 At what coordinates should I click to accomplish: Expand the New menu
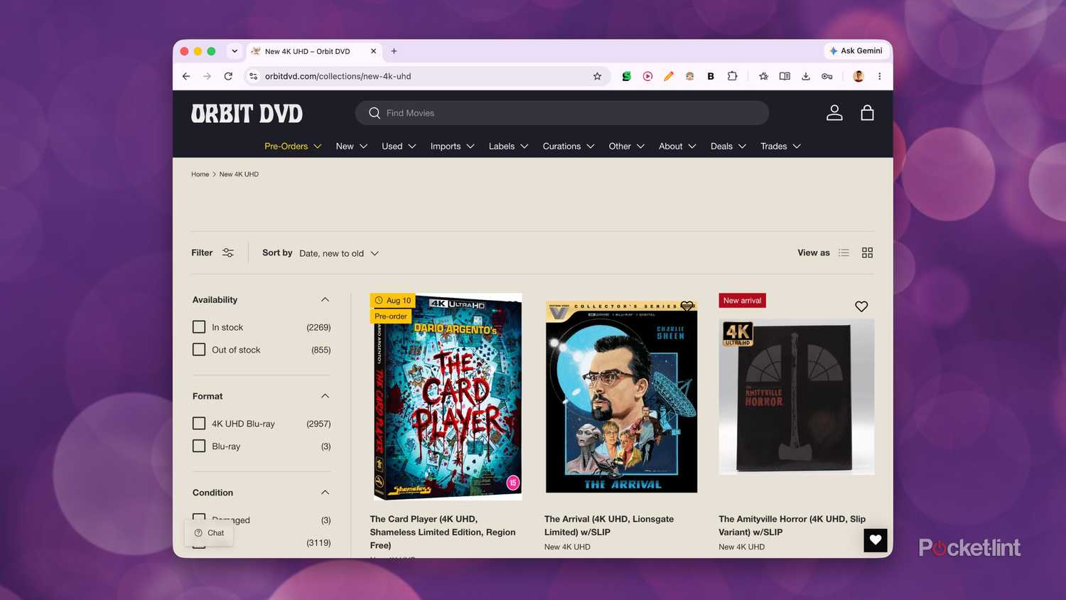pos(352,146)
